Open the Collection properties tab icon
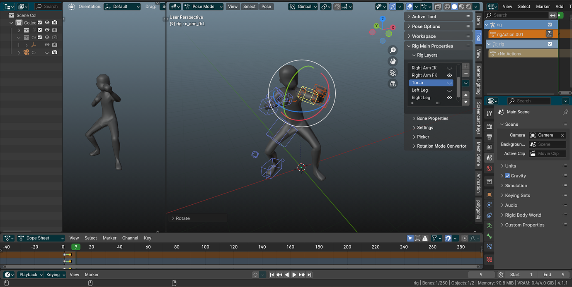Screen dimensions: 572x287 point(489,182)
